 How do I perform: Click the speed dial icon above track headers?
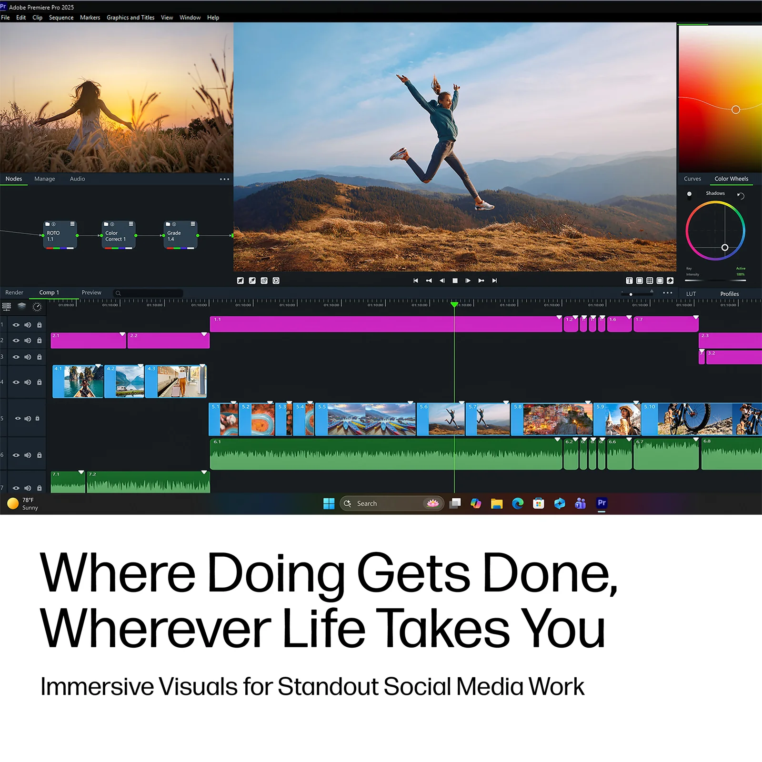point(37,307)
